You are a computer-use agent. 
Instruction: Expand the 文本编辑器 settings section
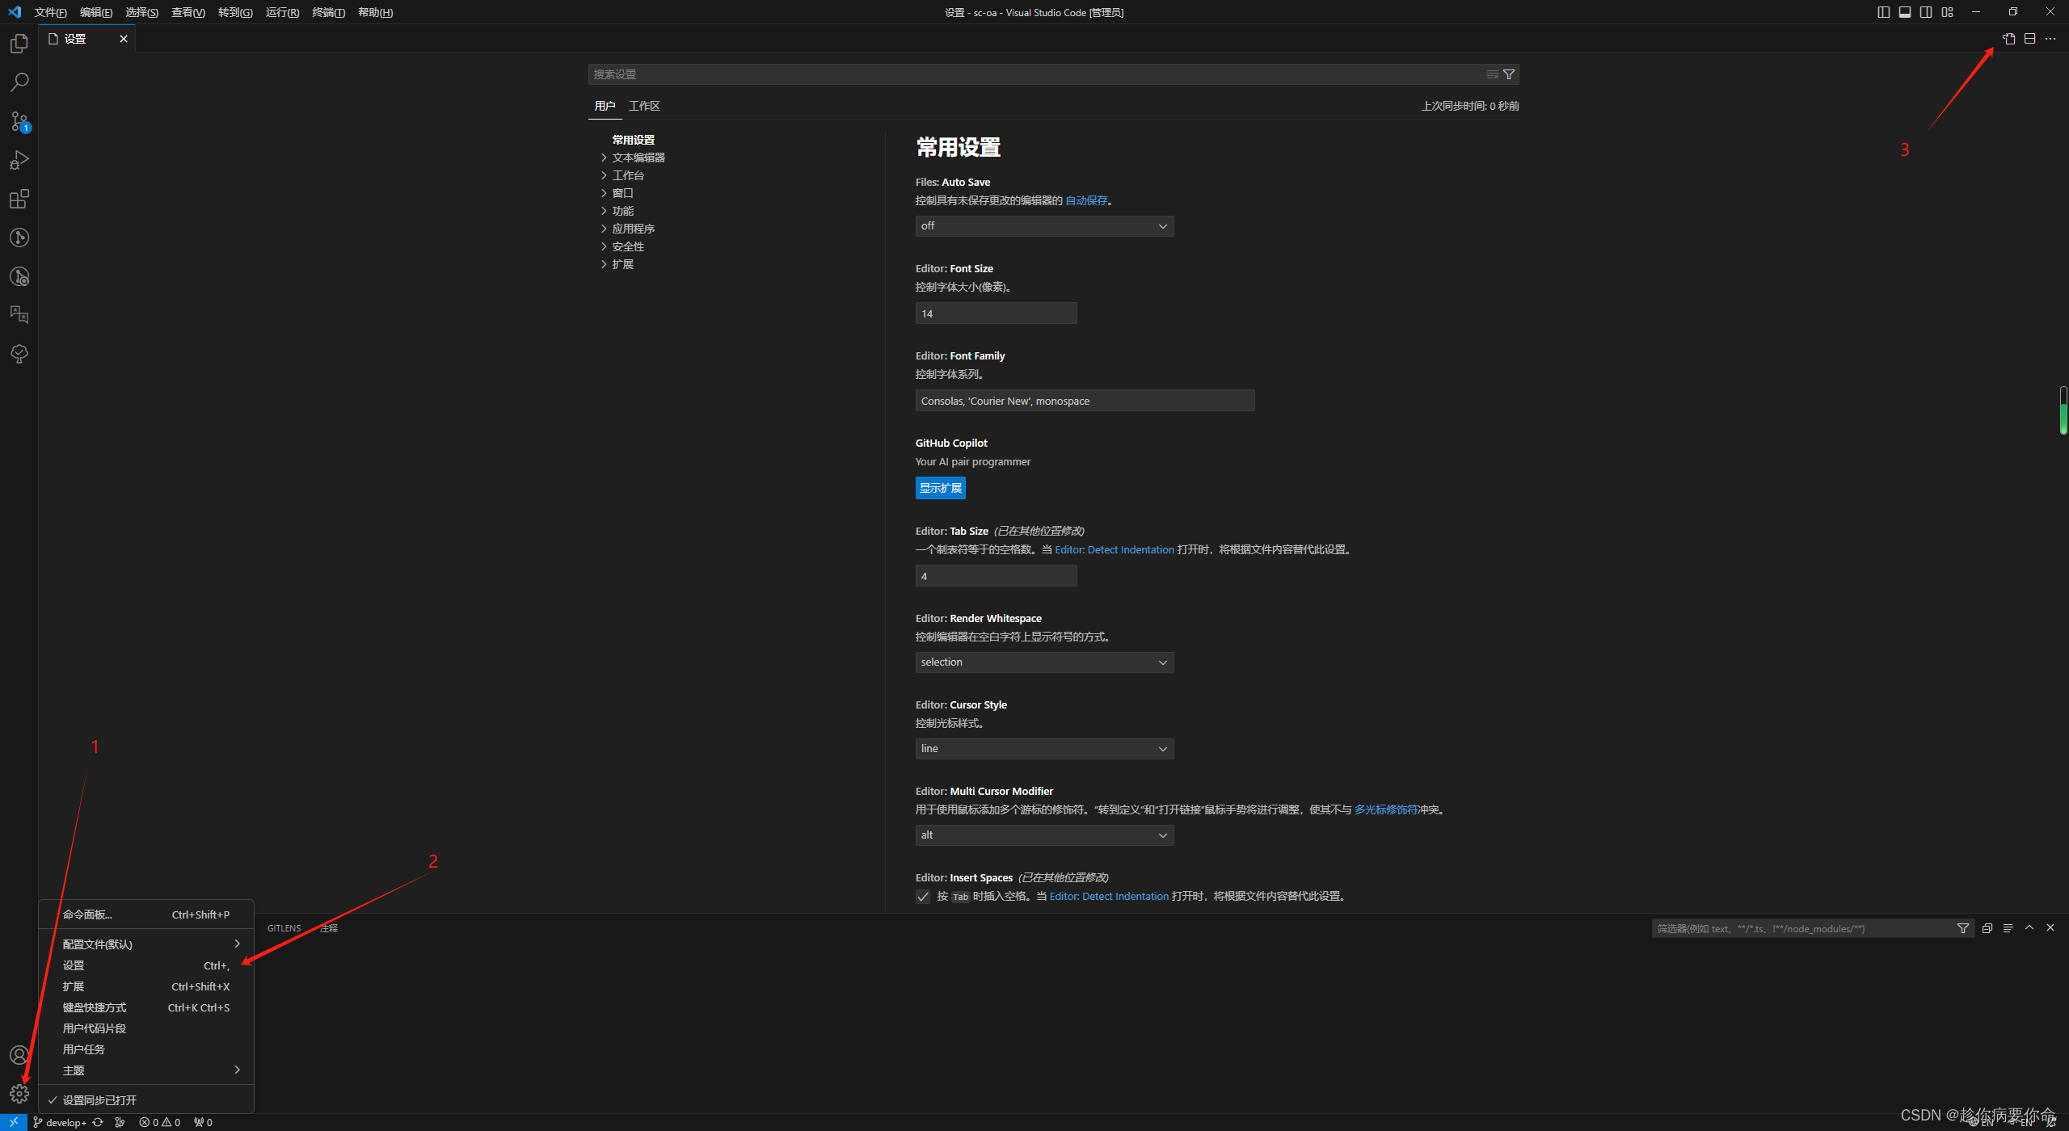click(x=639, y=157)
